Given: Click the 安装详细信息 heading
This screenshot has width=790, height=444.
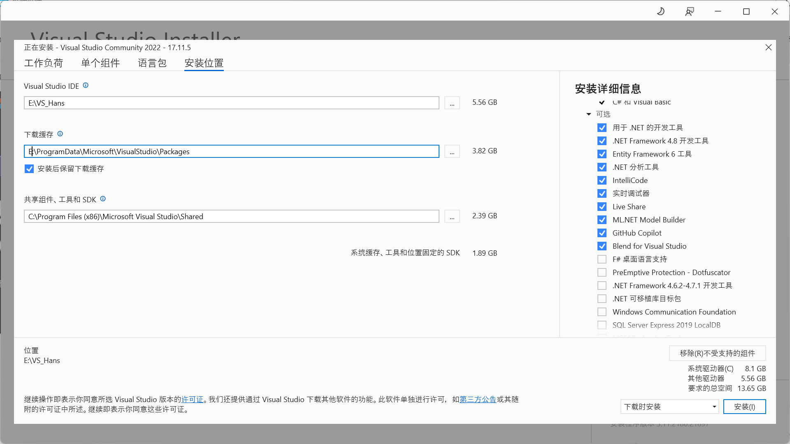Looking at the screenshot, I should pyautogui.click(x=608, y=89).
